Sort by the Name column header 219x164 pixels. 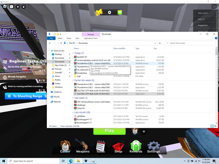(x=76, y=49)
